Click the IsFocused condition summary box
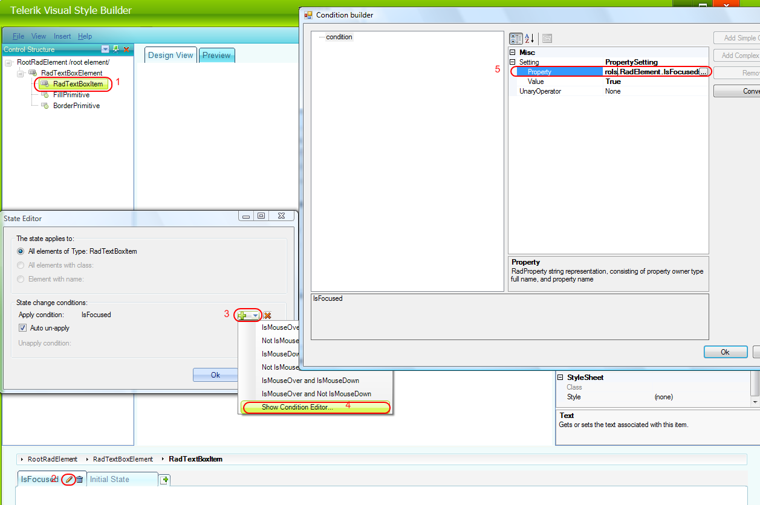The width and height of the screenshot is (760, 505). click(509, 317)
